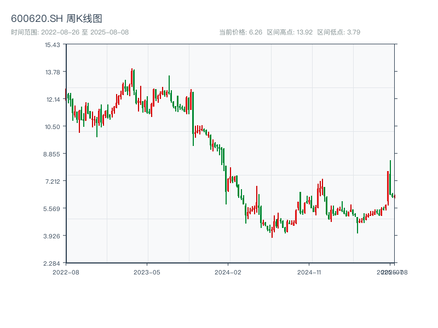Image resolution: width=438 pixels, height=328 pixels.
Task: Select the 7.212 y-axis label
Action: tap(53, 181)
